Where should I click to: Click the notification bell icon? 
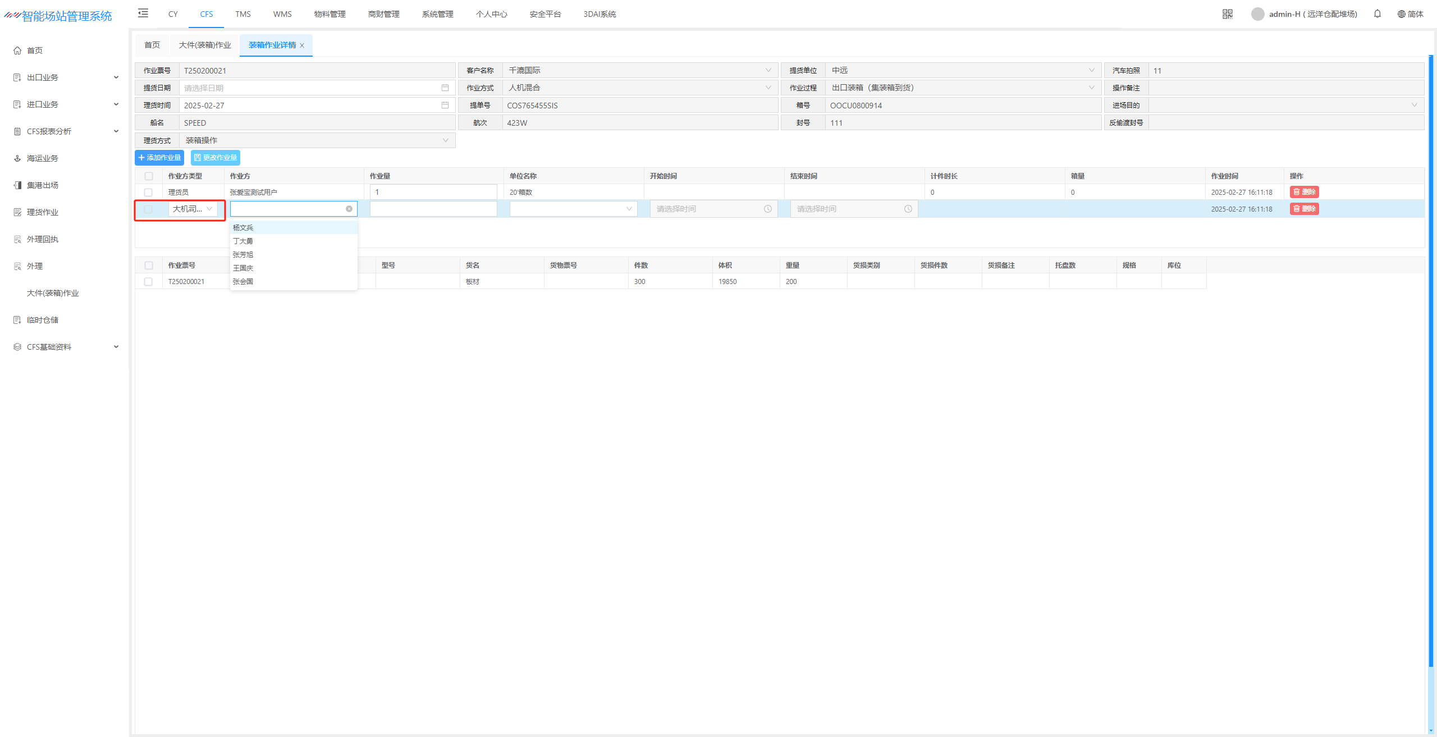(x=1377, y=14)
